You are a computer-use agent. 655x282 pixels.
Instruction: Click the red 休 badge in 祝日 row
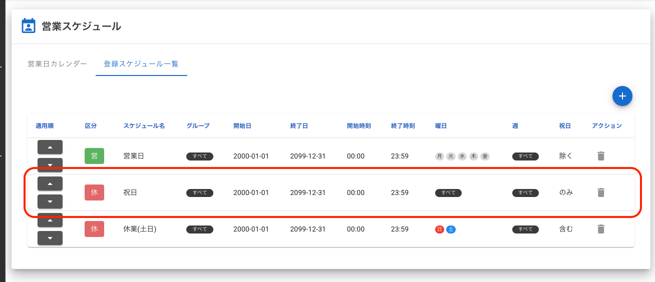[94, 192]
